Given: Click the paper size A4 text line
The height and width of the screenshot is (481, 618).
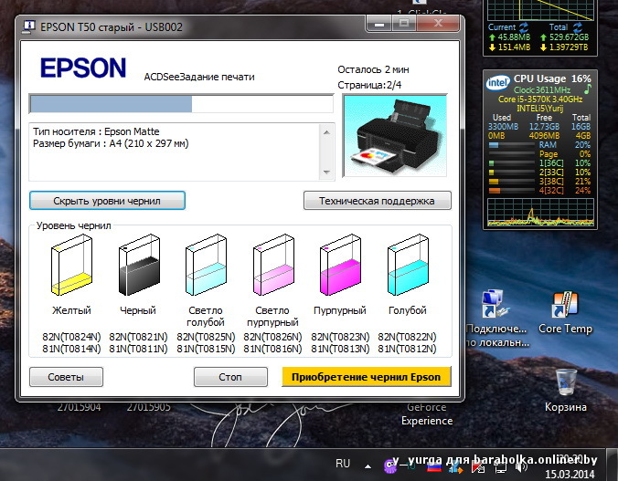Looking at the screenshot, I should pos(111,143).
